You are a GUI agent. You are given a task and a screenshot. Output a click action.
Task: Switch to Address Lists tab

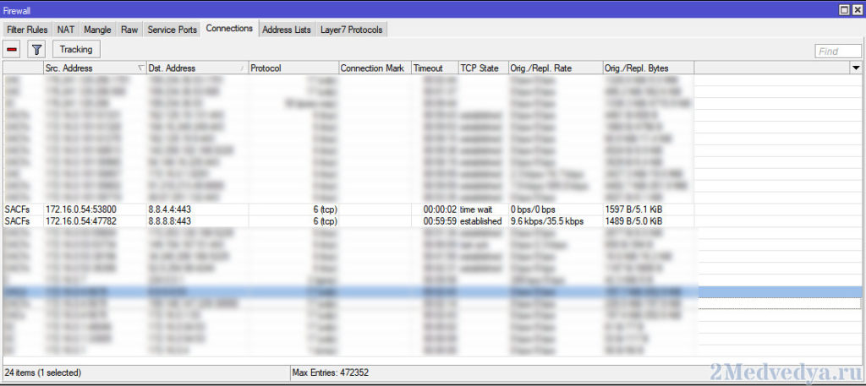pyautogui.click(x=287, y=30)
